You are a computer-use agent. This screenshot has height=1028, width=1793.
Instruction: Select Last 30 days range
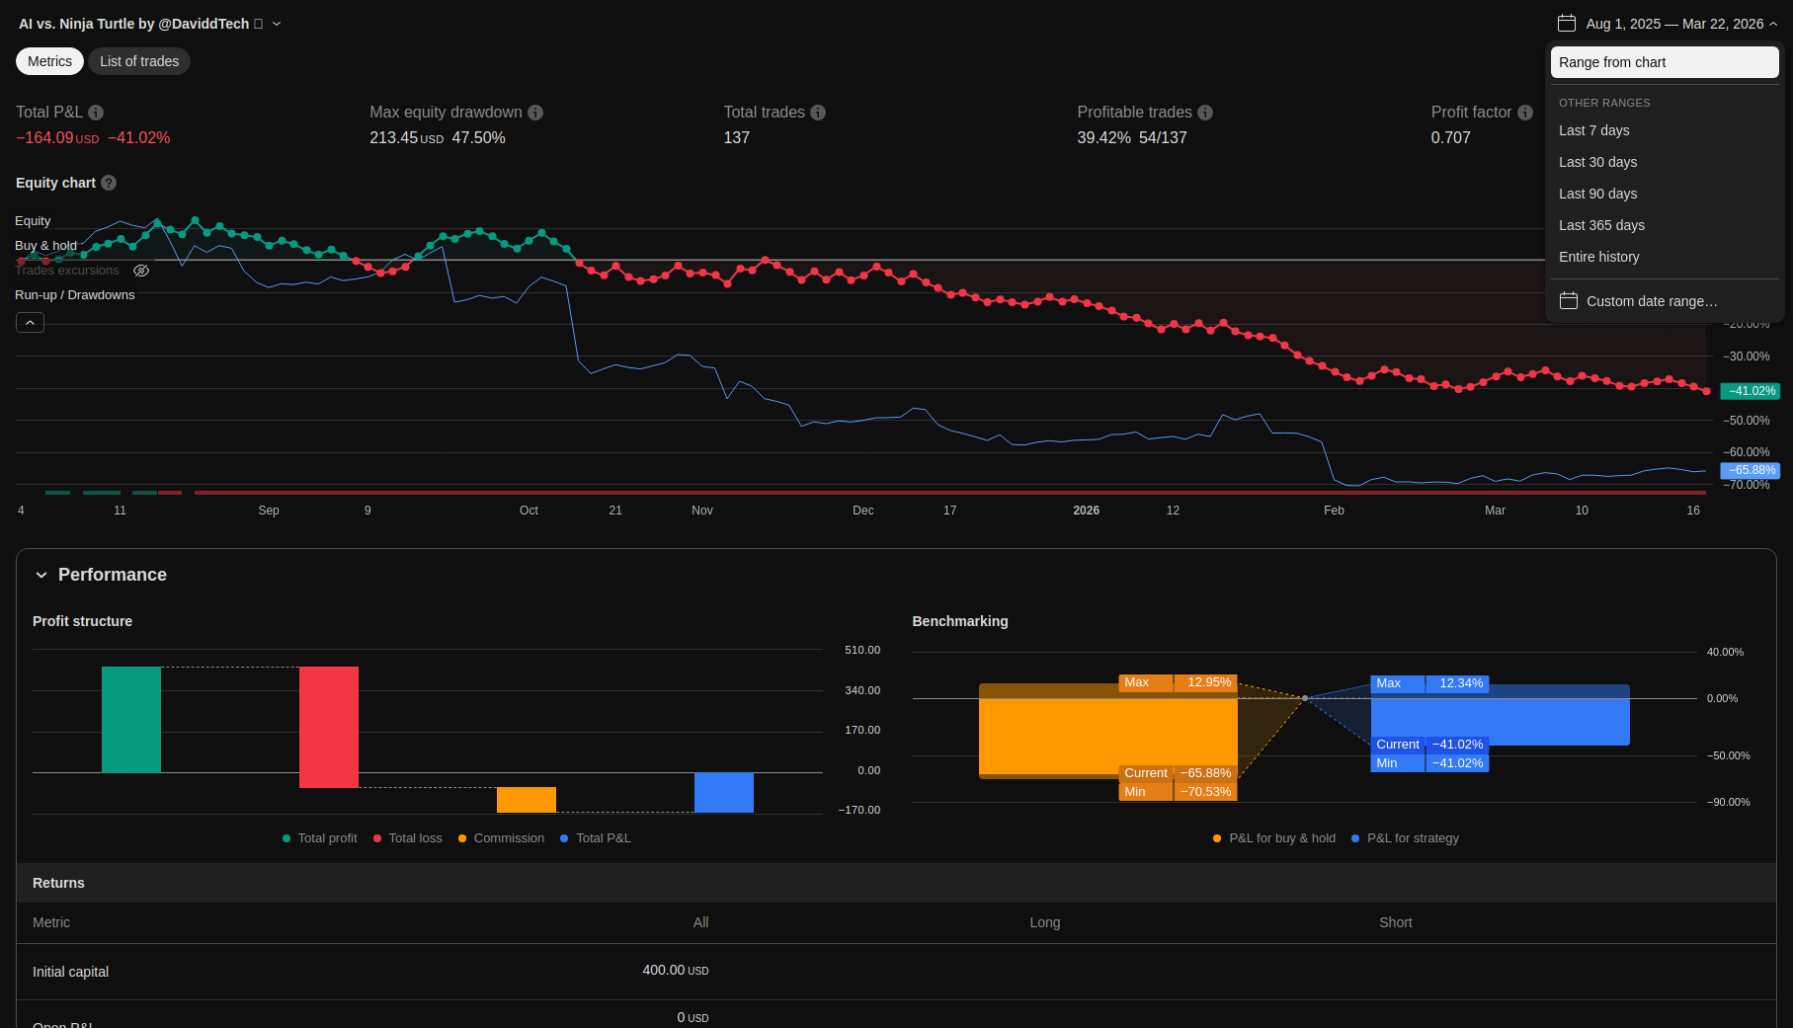[1597, 162]
